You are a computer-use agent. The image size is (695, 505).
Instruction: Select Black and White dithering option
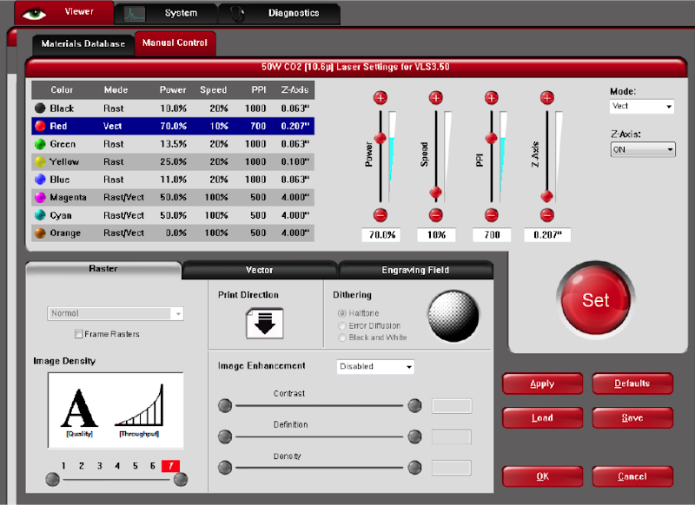[x=341, y=338]
